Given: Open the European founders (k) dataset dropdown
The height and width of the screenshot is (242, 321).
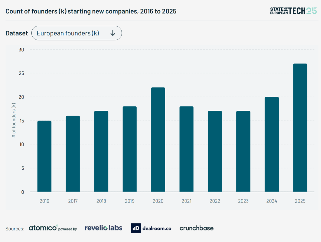Looking at the screenshot, I should [x=76, y=33].
